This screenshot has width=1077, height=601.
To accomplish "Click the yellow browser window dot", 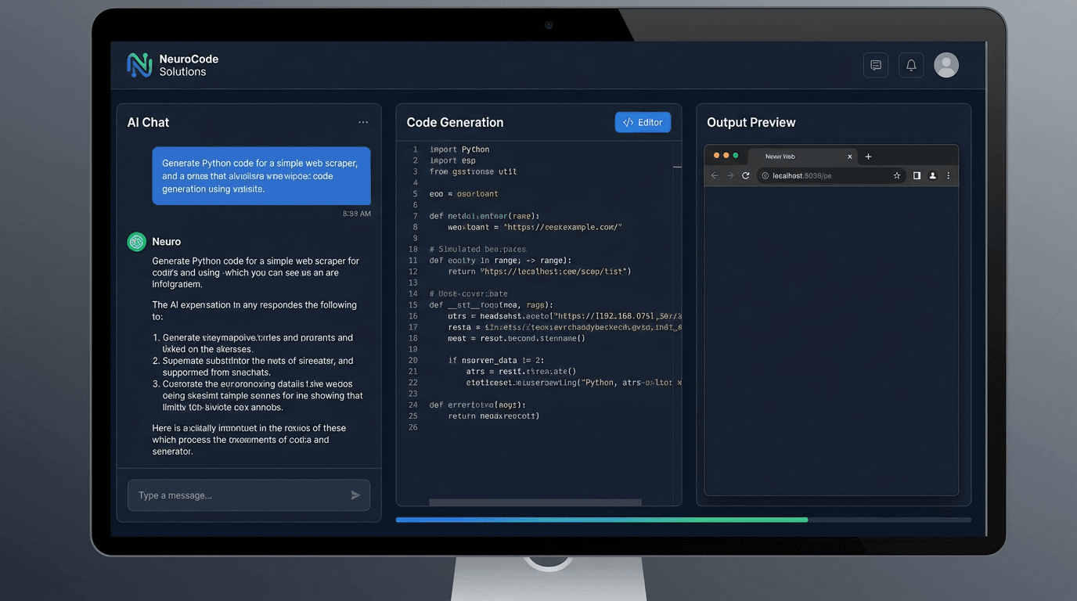I will (726, 157).
